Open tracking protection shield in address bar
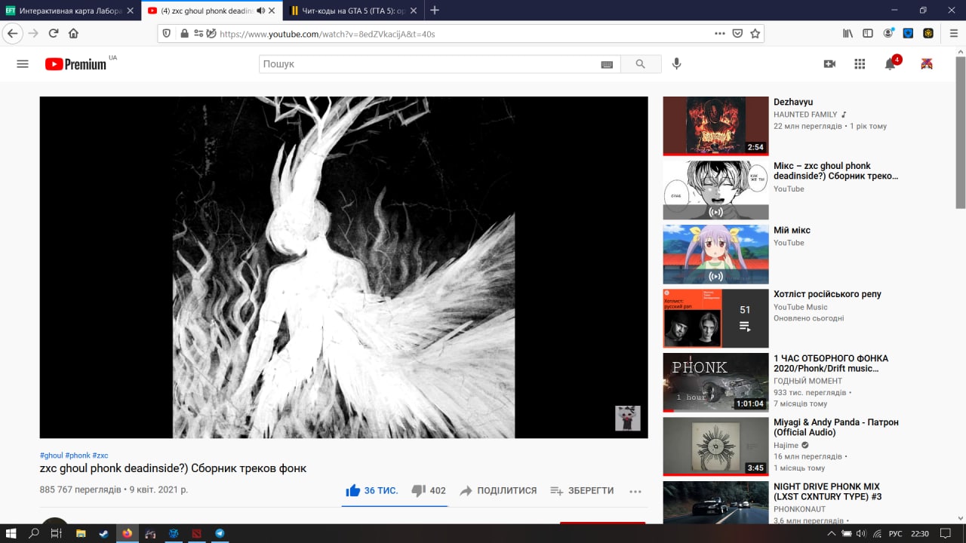The height and width of the screenshot is (543, 966). (x=168, y=33)
